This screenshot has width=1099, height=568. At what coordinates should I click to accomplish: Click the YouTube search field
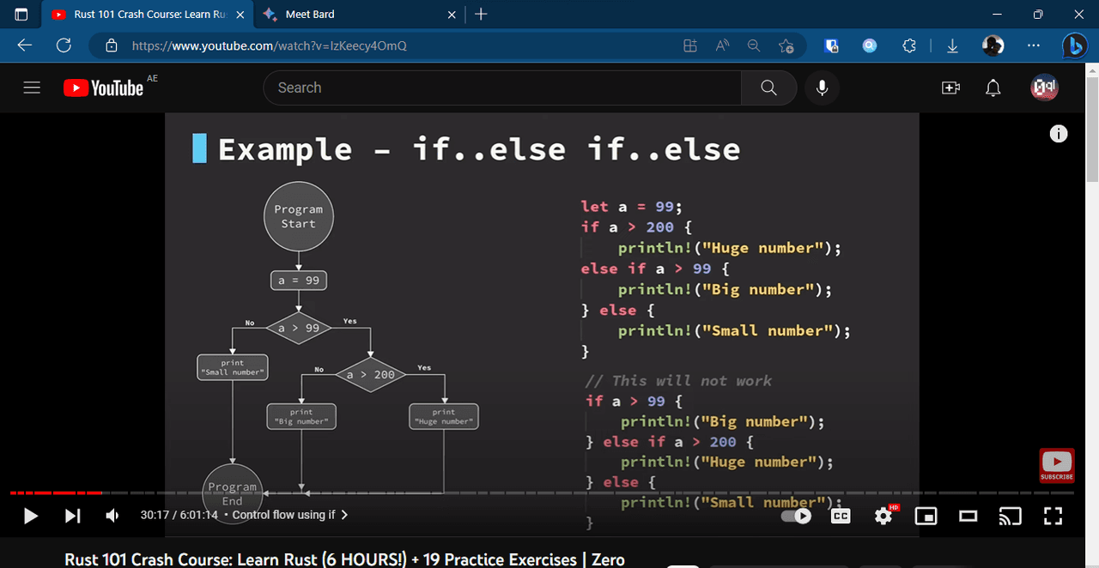click(x=502, y=88)
